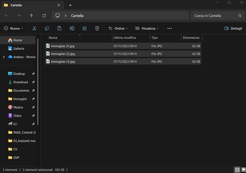Click pin icon next to Immagini
This screenshot has height=173, width=246.
click(x=33, y=99)
